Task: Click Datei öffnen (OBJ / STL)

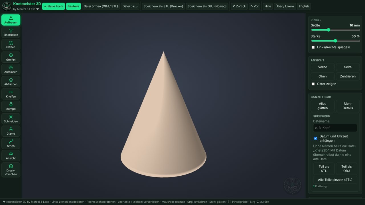Action: coord(101,6)
